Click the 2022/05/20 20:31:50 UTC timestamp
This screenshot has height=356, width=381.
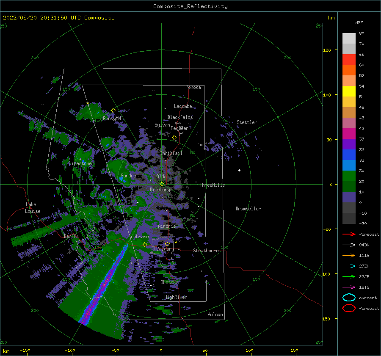59,17
